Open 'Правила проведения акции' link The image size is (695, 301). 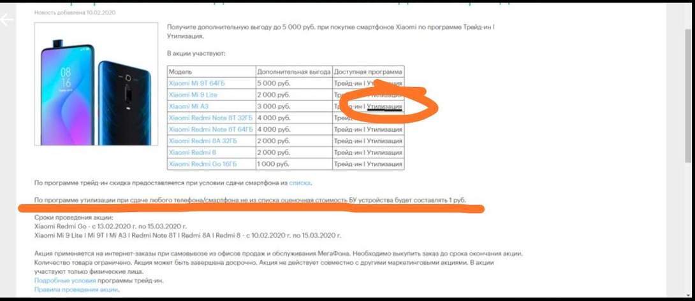77,290
